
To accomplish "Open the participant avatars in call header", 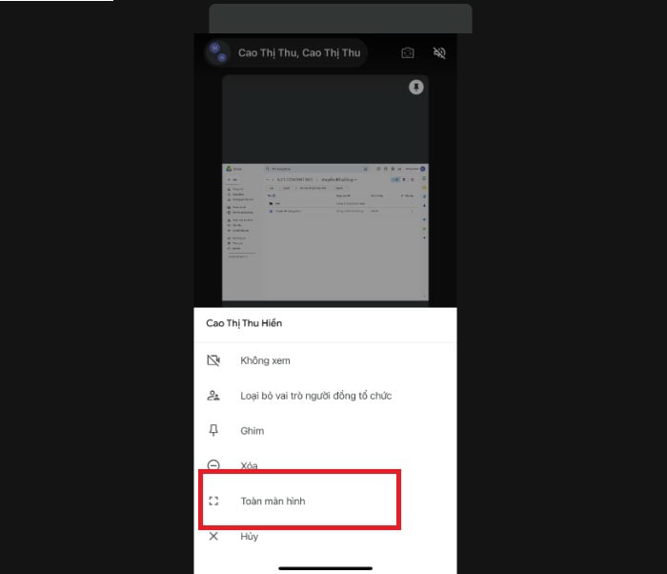I will click(218, 53).
